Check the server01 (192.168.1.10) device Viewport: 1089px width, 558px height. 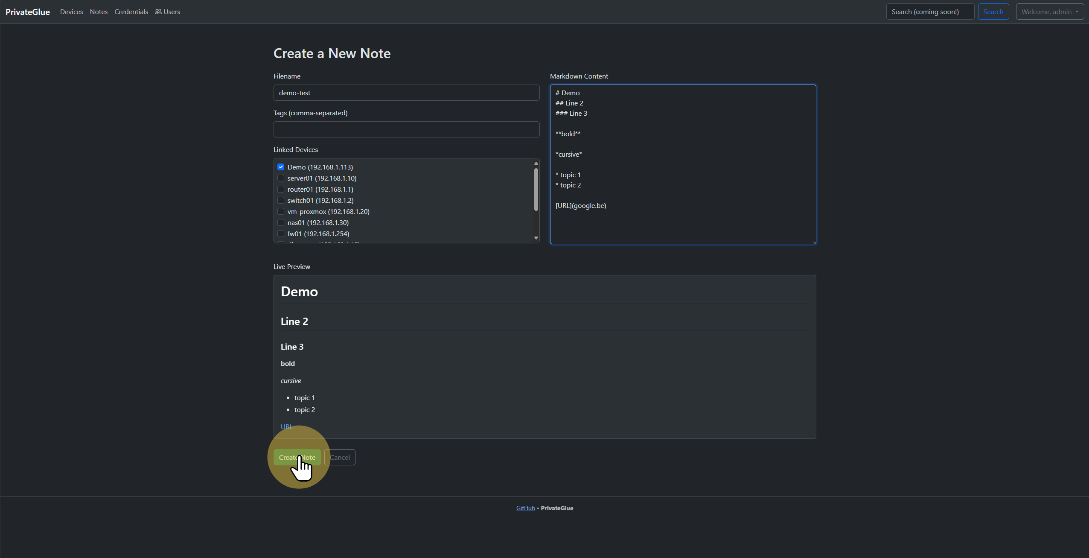281,178
